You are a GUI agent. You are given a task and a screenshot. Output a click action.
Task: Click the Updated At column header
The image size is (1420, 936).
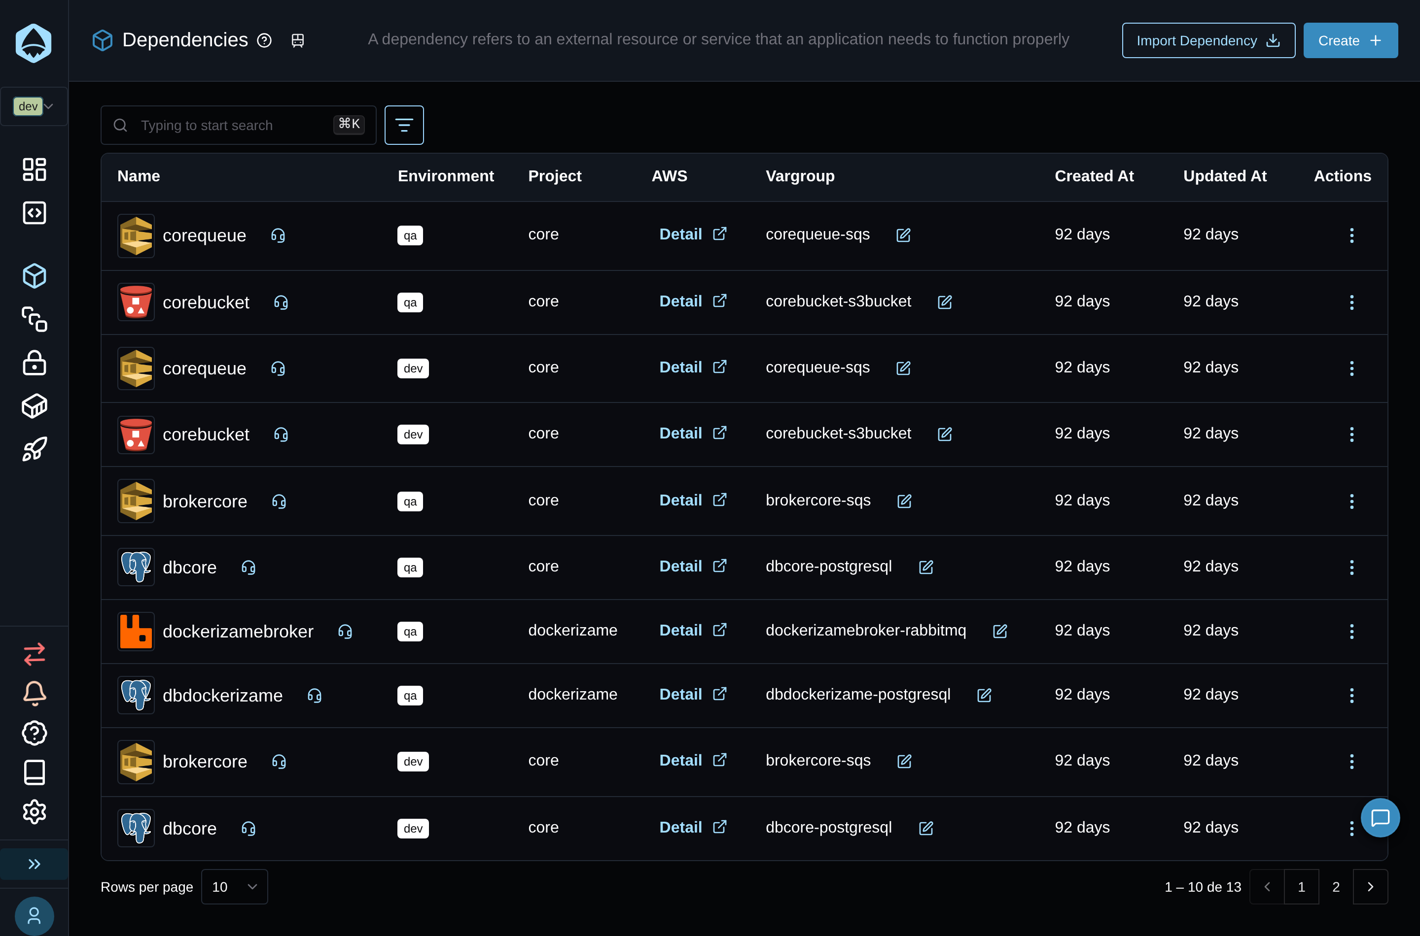coord(1225,176)
